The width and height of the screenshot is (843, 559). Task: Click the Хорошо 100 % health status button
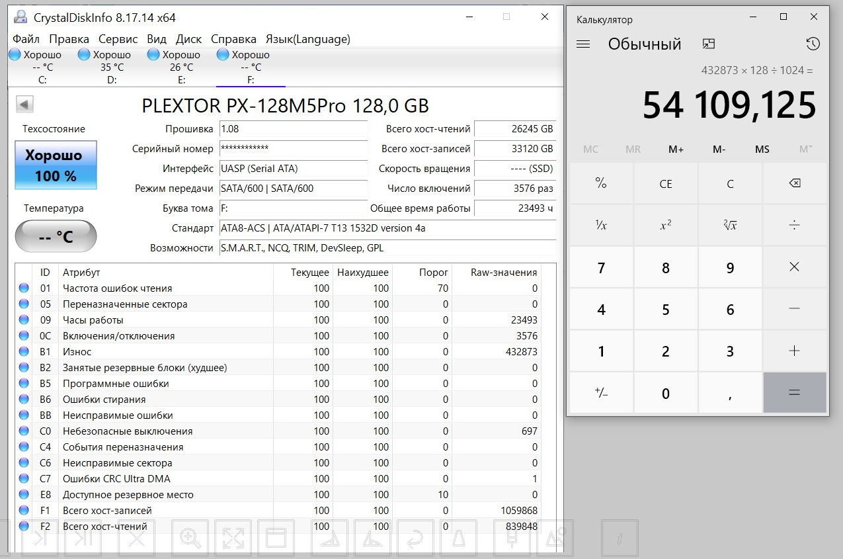point(56,165)
